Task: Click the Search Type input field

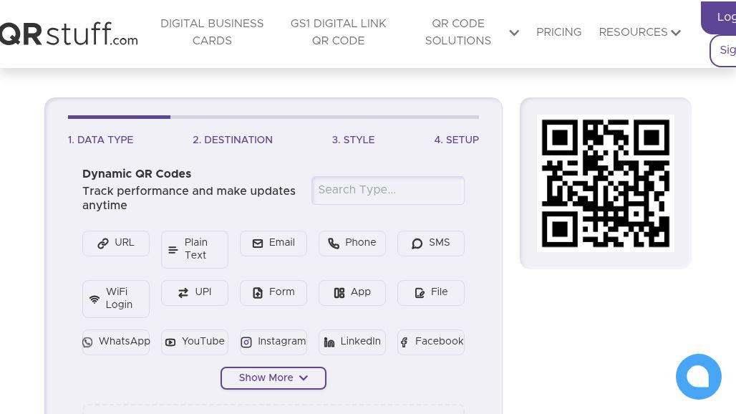Action: tap(388, 190)
